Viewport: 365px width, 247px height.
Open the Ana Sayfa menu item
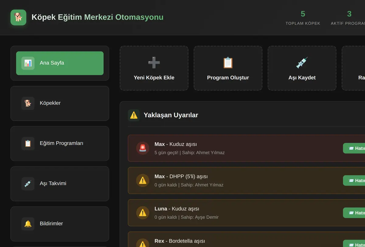click(x=60, y=63)
